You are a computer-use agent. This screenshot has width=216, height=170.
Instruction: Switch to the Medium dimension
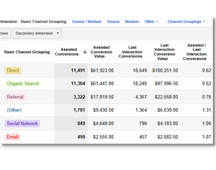click(x=132, y=22)
